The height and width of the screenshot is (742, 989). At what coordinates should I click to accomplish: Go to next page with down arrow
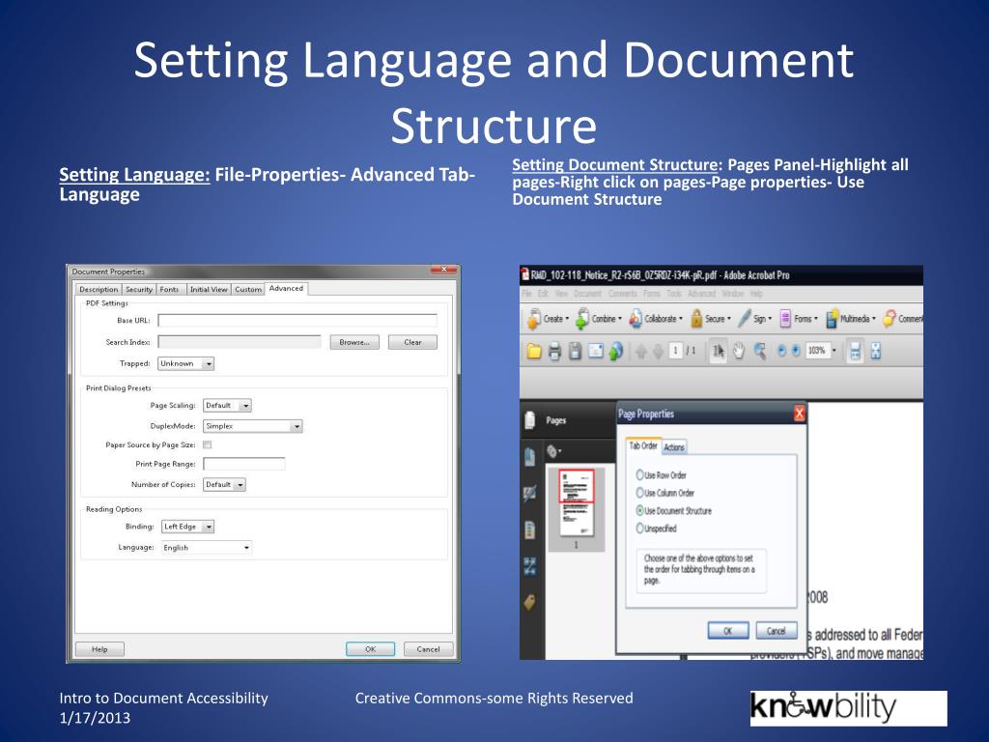tap(658, 352)
